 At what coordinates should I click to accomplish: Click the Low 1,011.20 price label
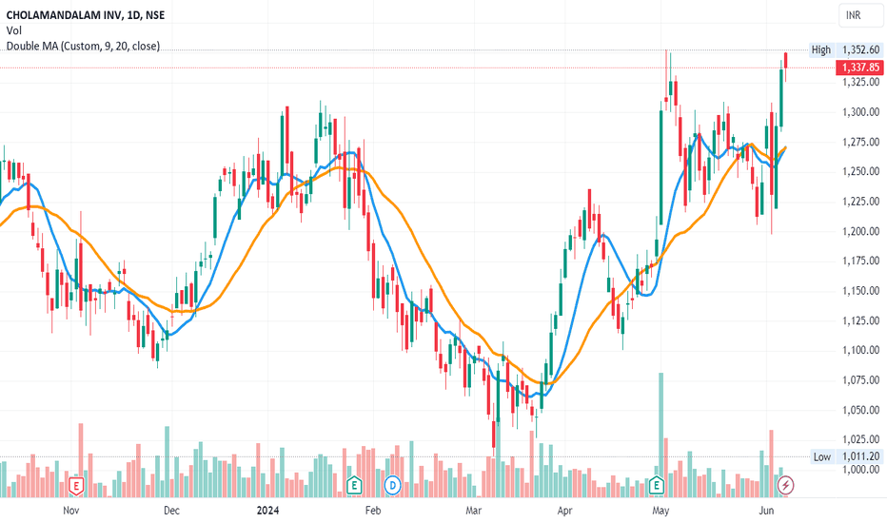pos(846,456)
